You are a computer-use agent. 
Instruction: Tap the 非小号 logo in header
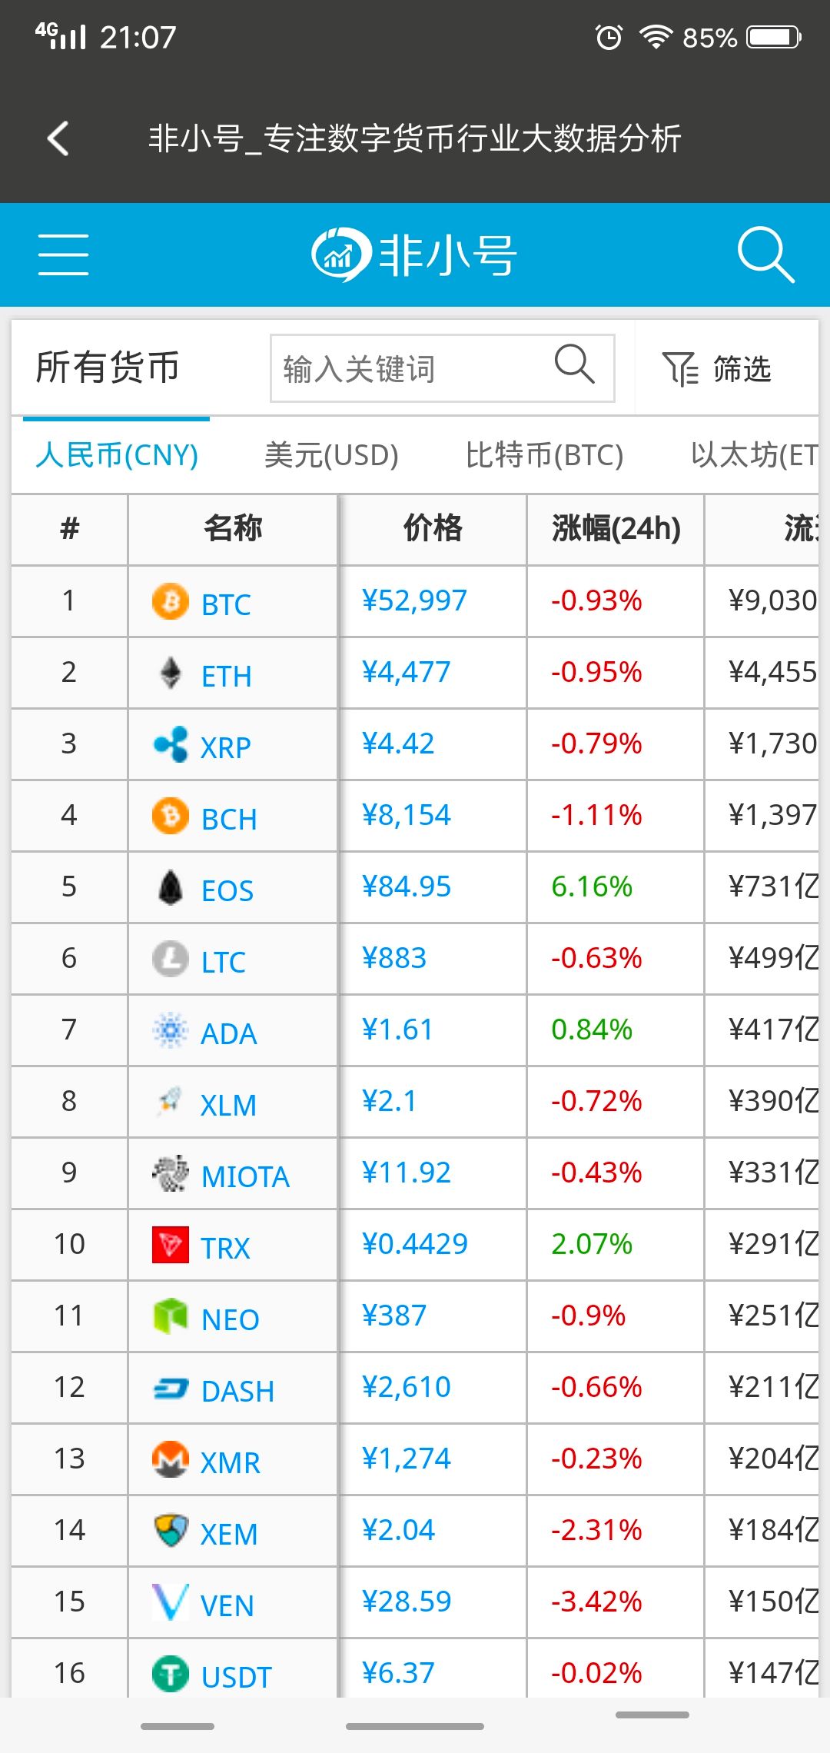point(414,254)
